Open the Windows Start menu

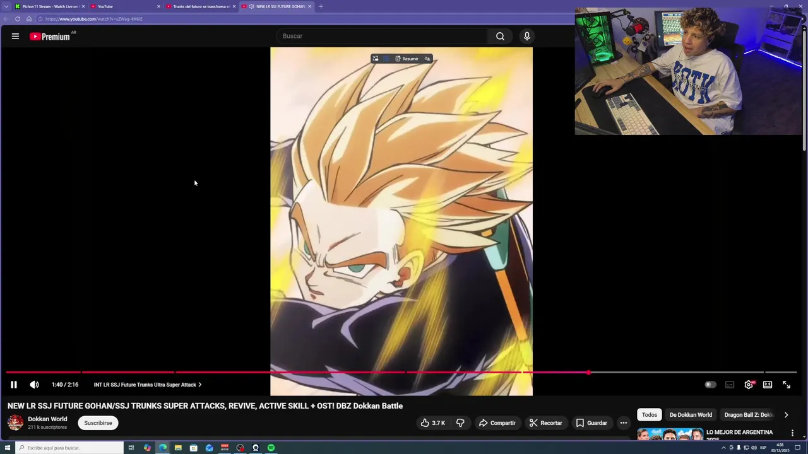pos(7,448)
